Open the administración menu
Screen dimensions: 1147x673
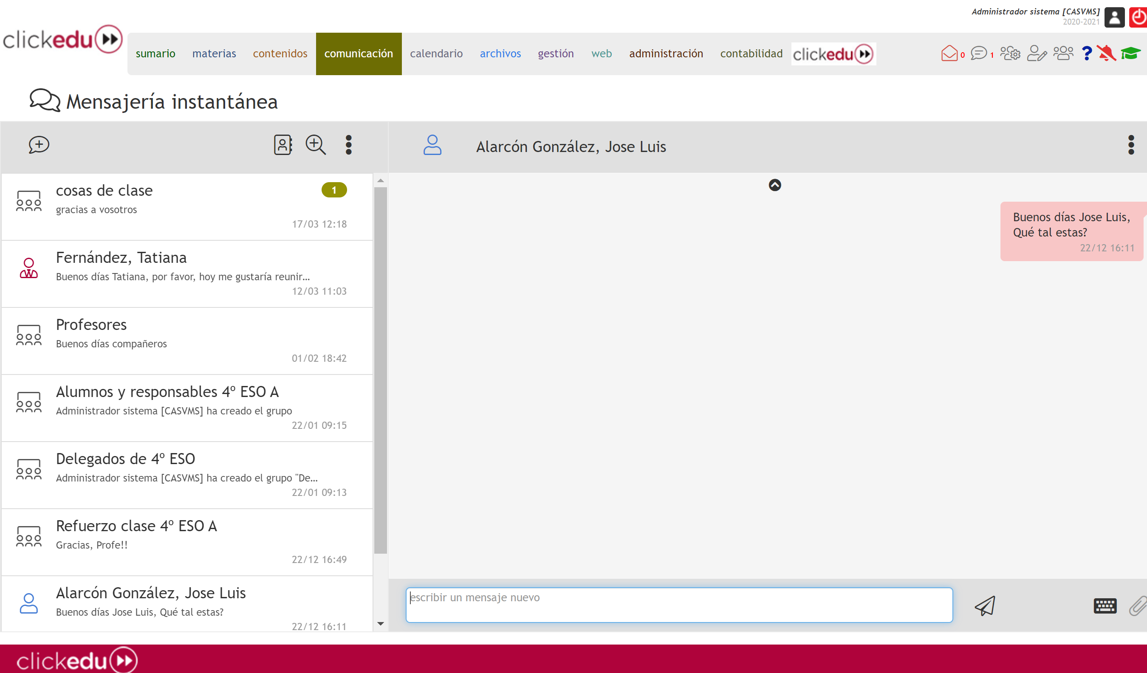[x=666, y=54]
